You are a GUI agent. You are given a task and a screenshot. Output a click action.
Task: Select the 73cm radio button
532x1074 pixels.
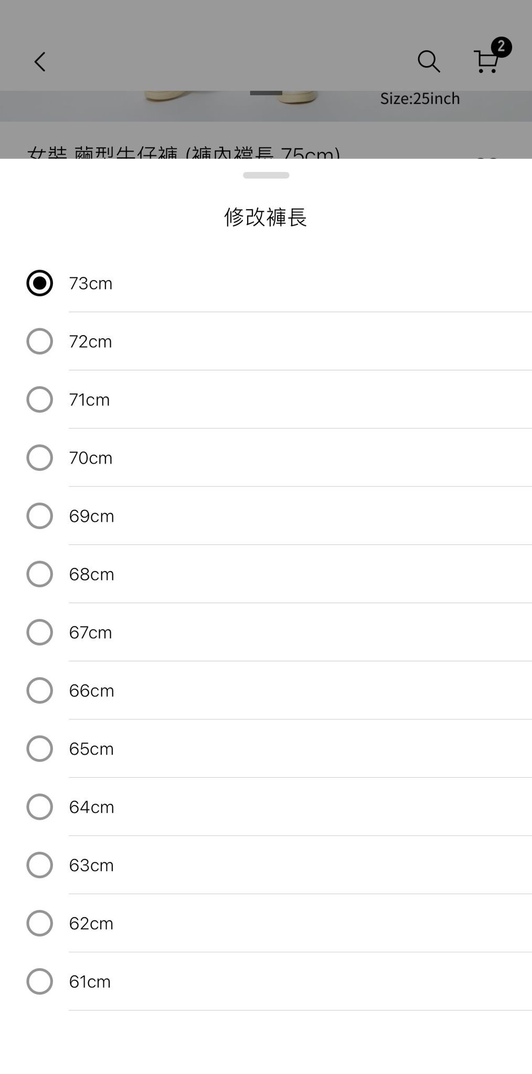(40, 283)
